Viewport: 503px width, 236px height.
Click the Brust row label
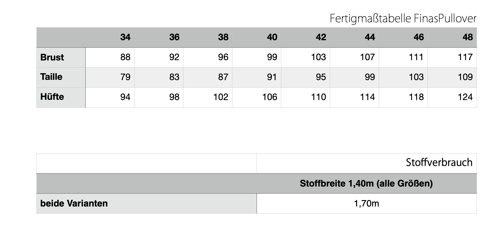tap(52, 57)
